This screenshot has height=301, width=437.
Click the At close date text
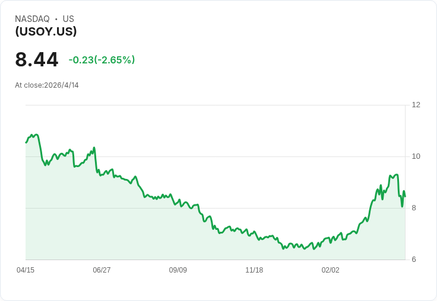[47, 85]
